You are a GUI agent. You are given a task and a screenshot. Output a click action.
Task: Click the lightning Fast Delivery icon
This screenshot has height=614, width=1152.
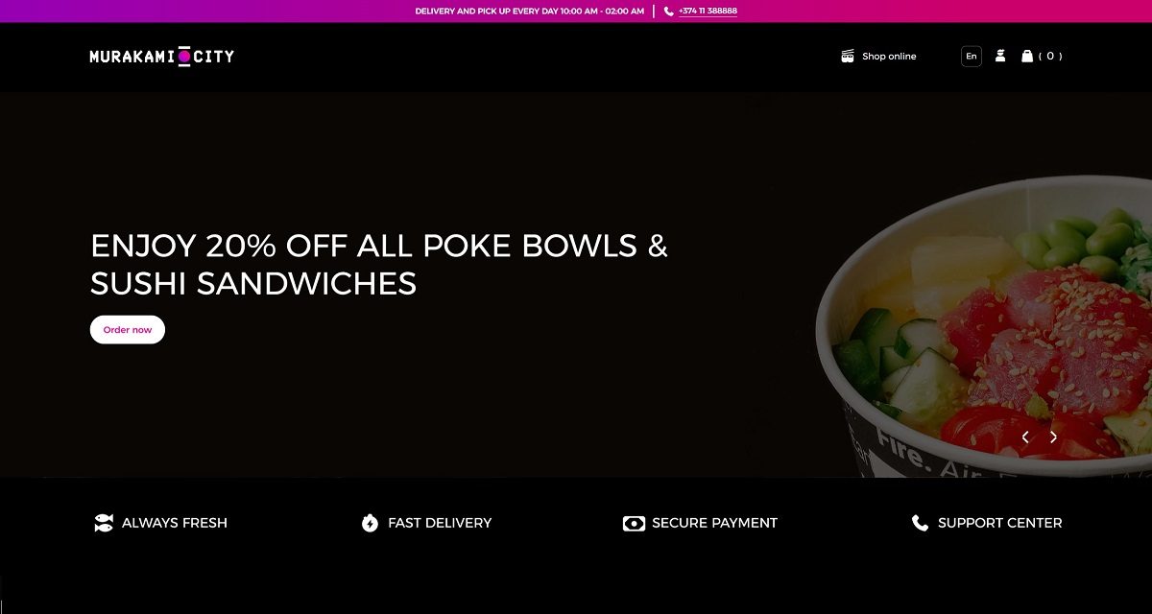pos(370,523)
